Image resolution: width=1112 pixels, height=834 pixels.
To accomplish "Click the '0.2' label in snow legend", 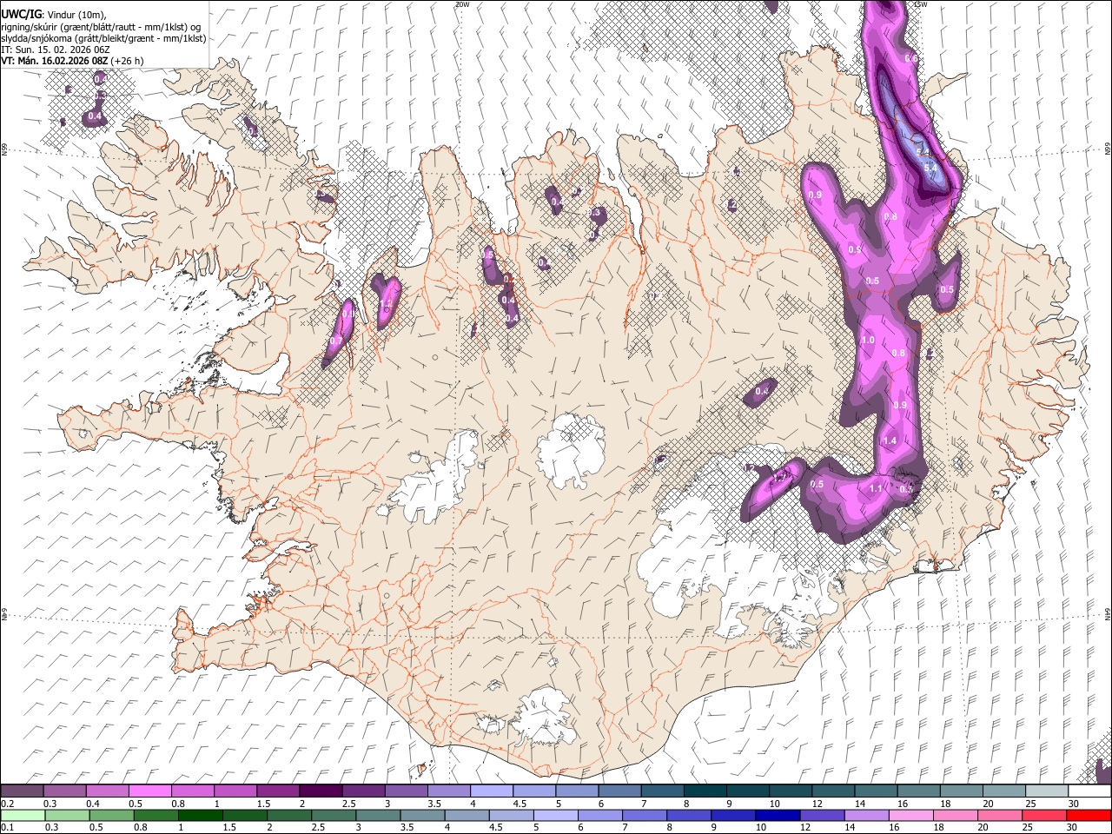I will [7, 804].
